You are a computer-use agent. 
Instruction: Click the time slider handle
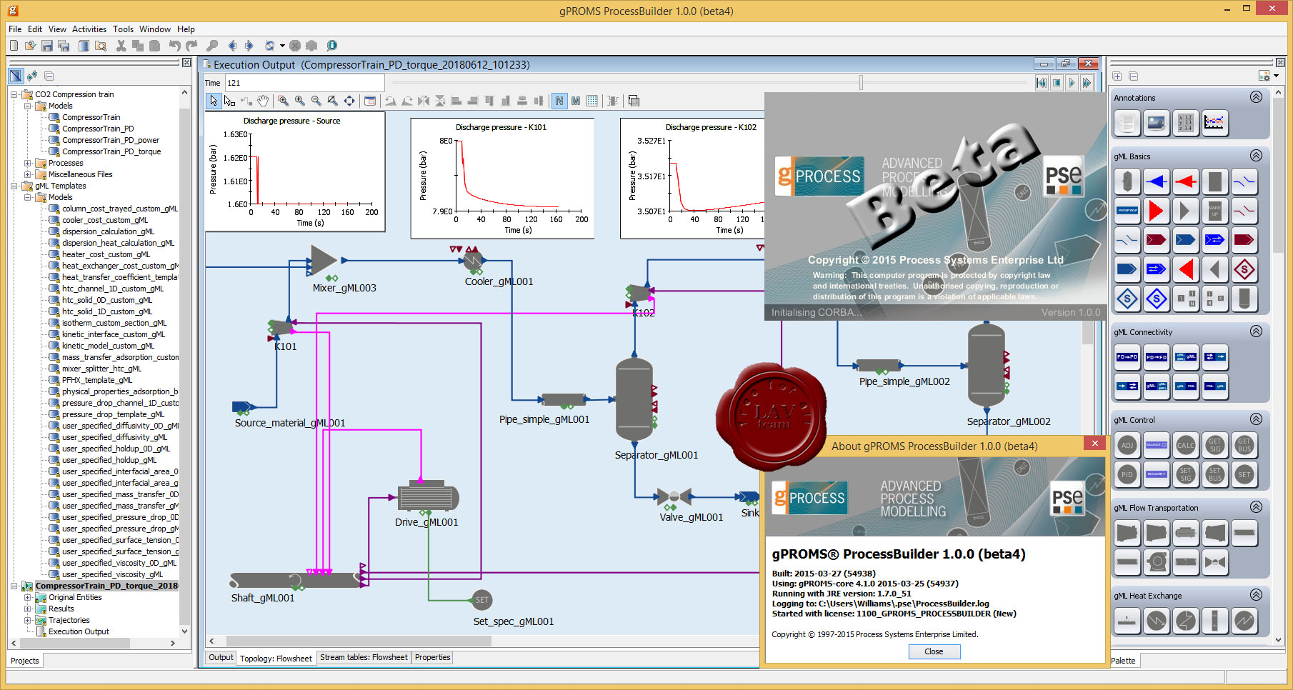[x=862, y=83]
